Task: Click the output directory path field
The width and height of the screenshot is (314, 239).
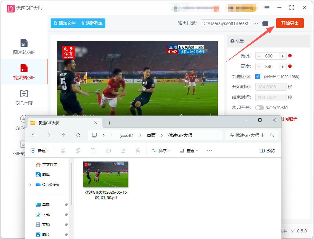Action: coord(226,23)
